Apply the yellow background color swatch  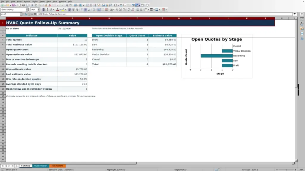[63, 9]
